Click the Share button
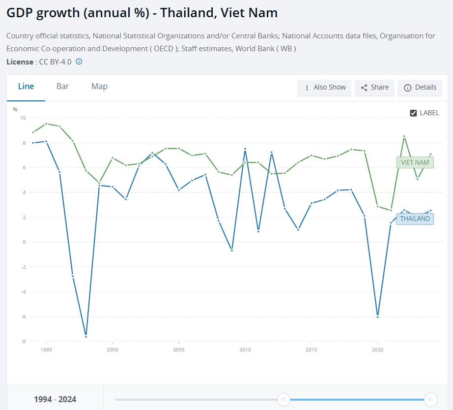Viewport: 453px width, 410px height. pyautogui.click(x=374, y=88)
